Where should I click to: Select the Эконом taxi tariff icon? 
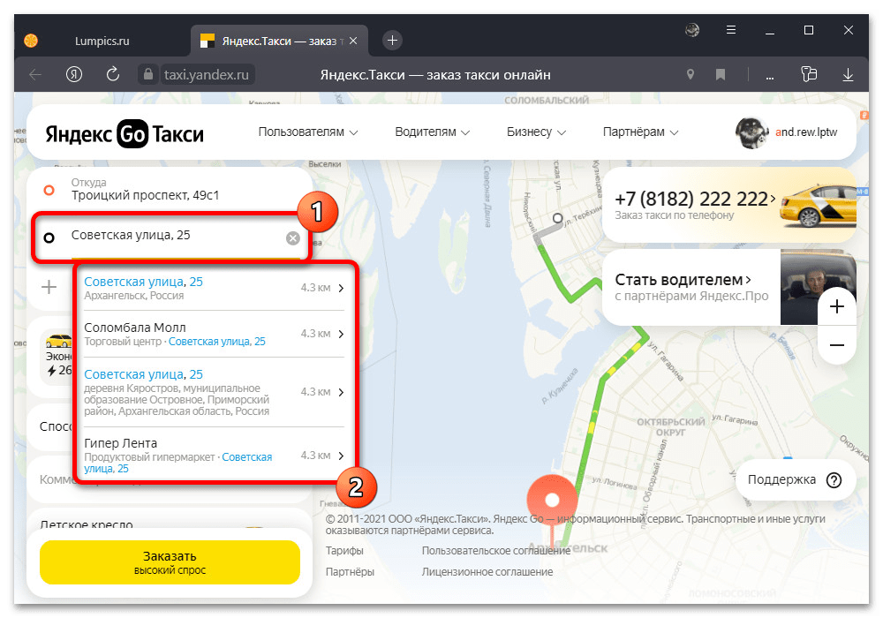click(x=58, y=341)
